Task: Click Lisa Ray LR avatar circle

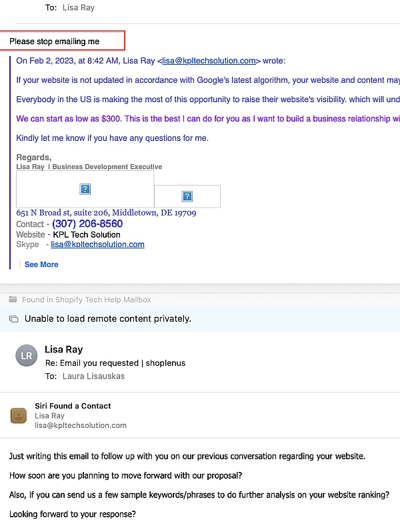Action: pos(27,356)
